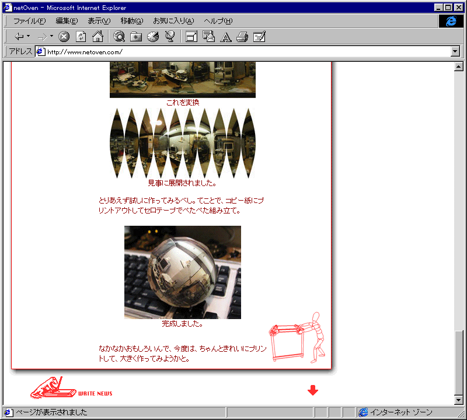Click the panoramic room photo at the top
467x420 pixels.
[183, 79]
